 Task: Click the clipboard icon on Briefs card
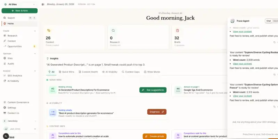pos(178,31)
